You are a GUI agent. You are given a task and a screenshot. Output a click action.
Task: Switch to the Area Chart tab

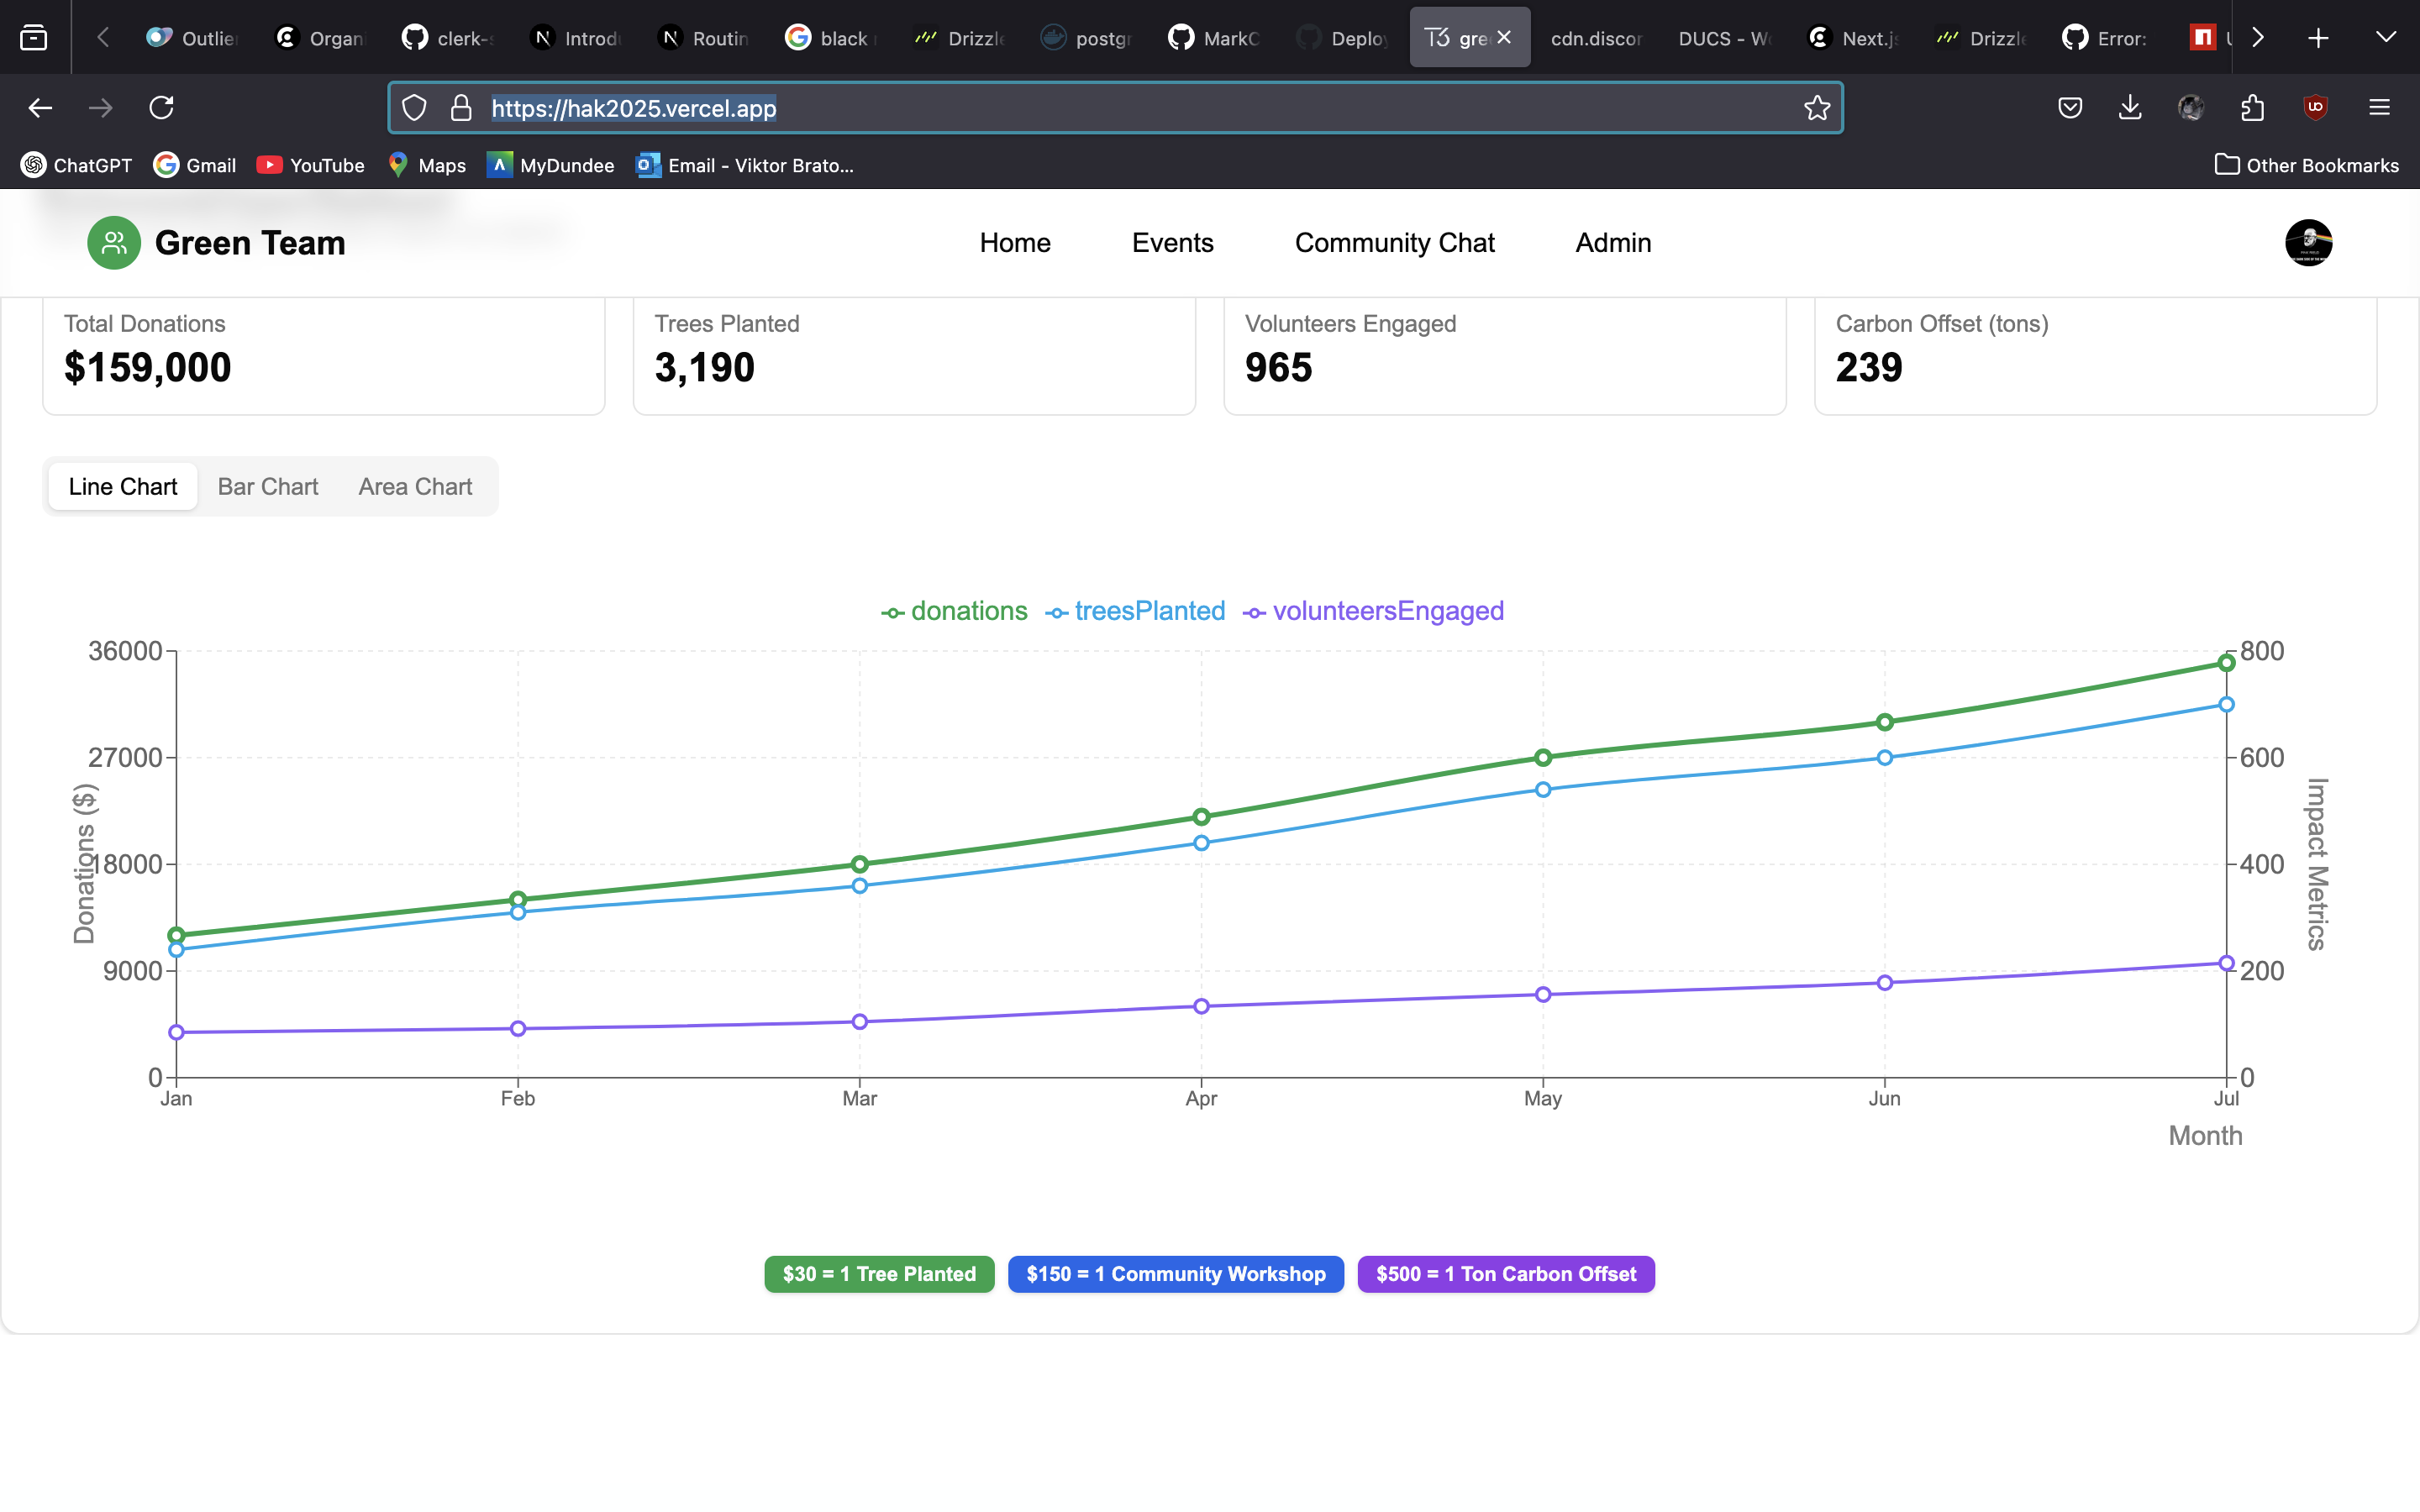[415, 487]
